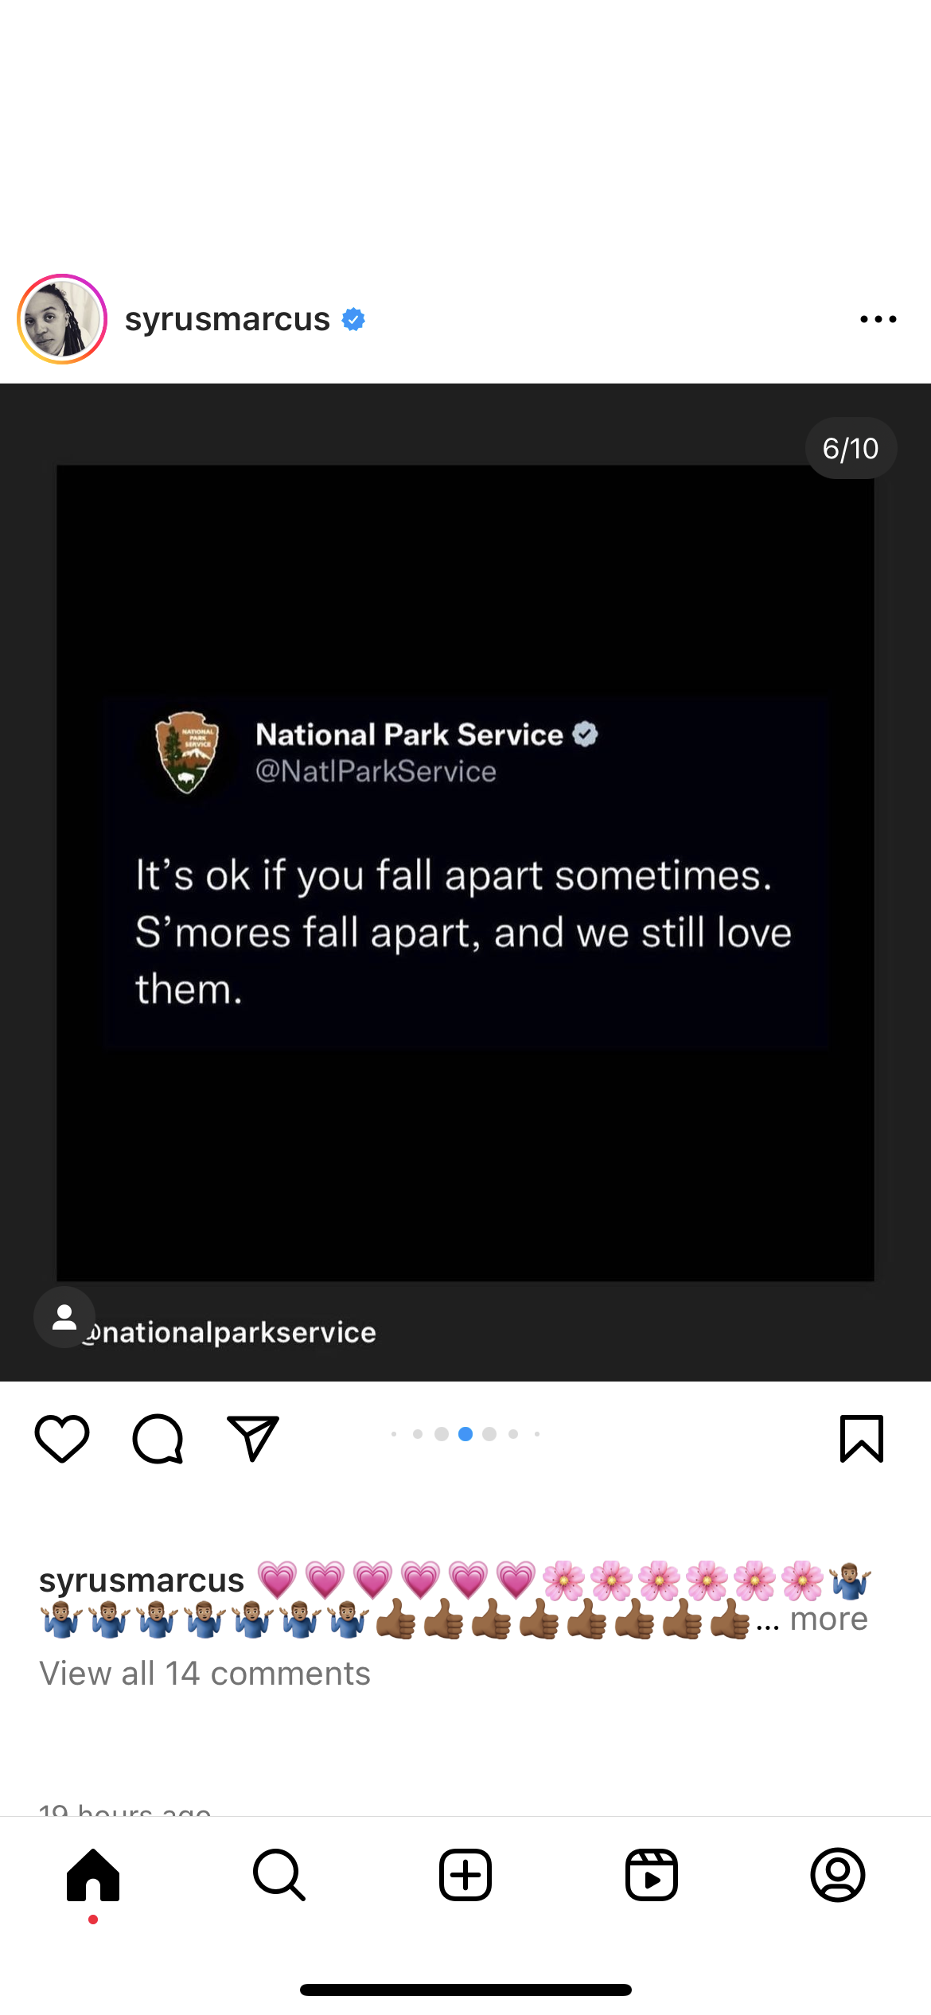Open your Profile tab
The image size is (931, 2015).
[x=838, y=1875]
